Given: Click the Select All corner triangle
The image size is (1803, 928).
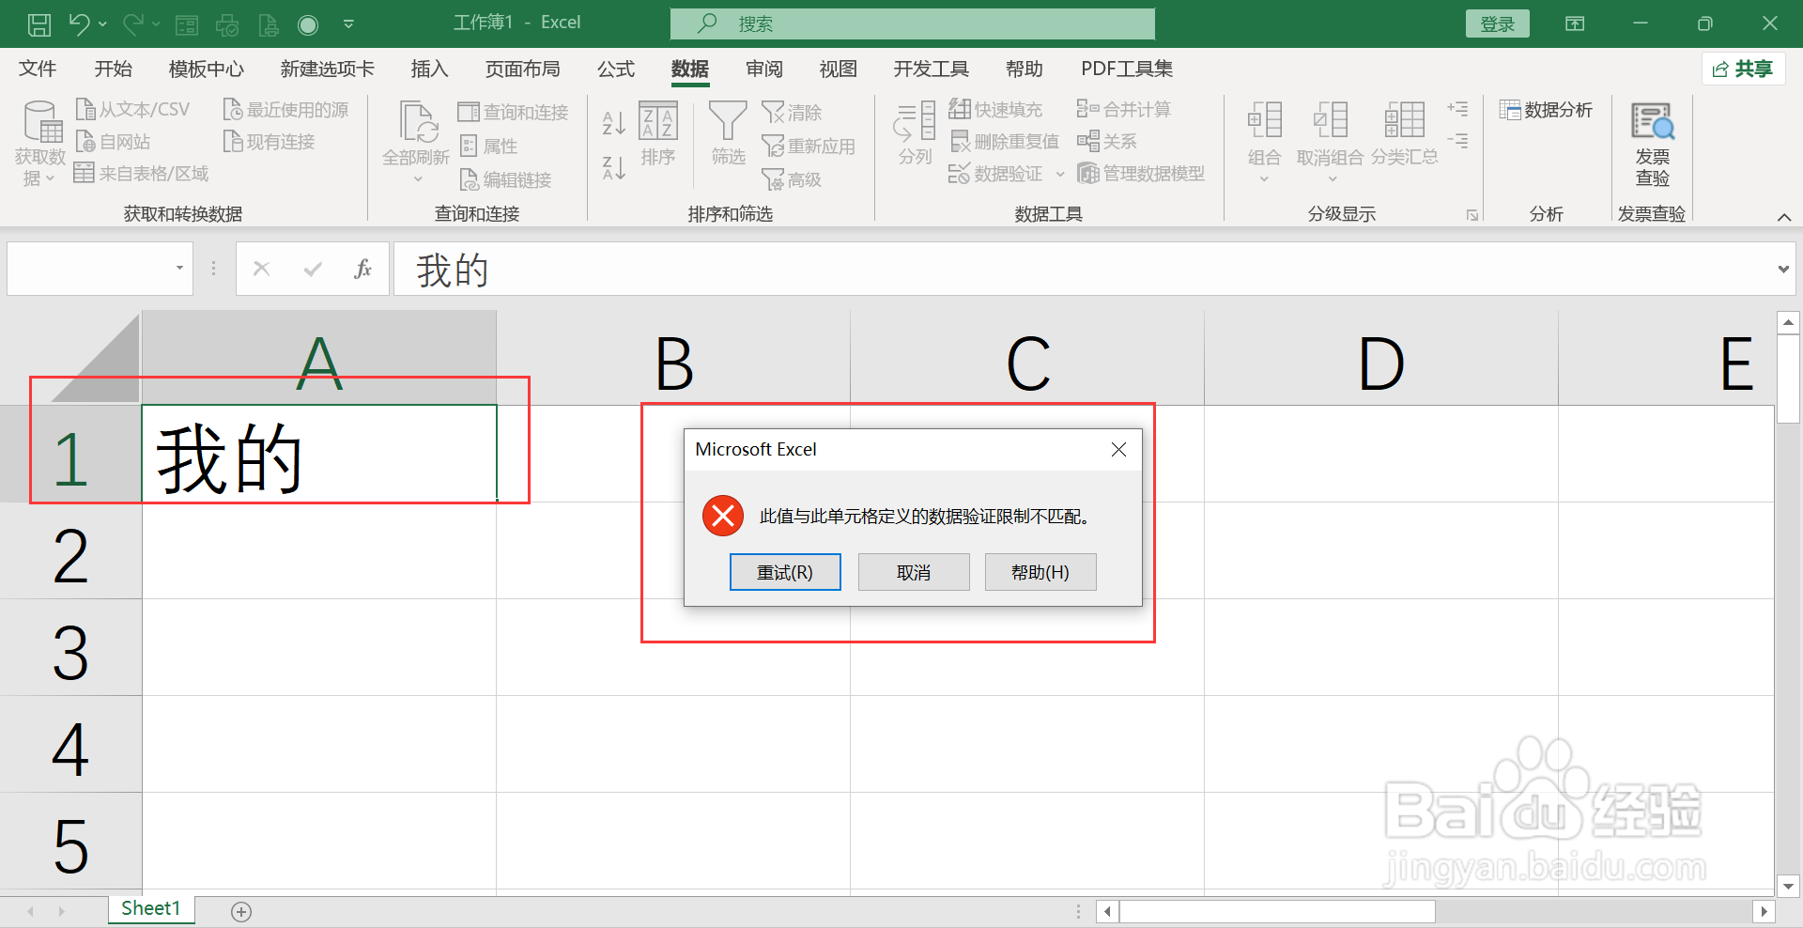Looking at the screenshot, I should pyautogui.click(x=95, y=358).
